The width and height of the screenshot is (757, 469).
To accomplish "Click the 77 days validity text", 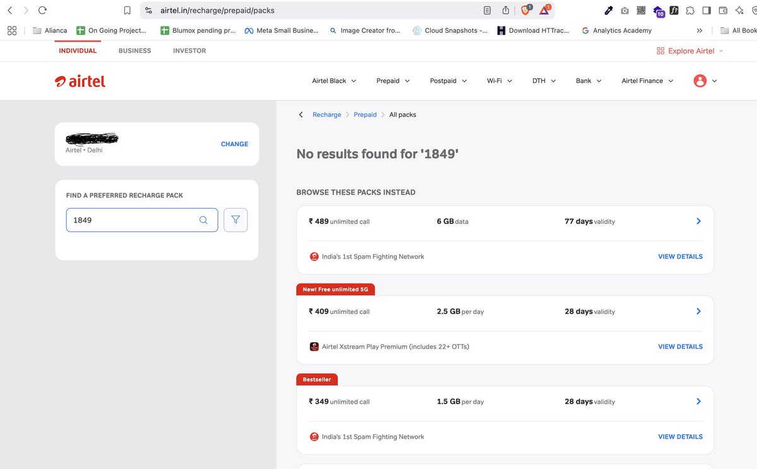I will [x=590, y=221].
